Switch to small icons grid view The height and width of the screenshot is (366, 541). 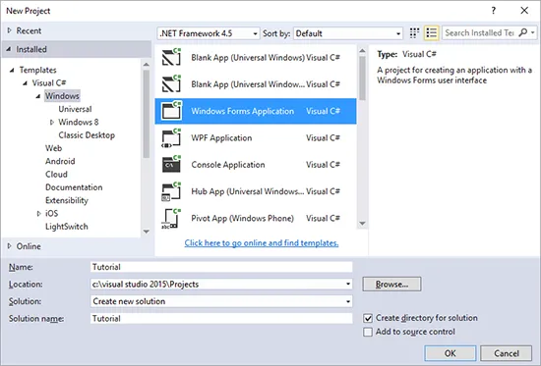click(x=414, y=33)
